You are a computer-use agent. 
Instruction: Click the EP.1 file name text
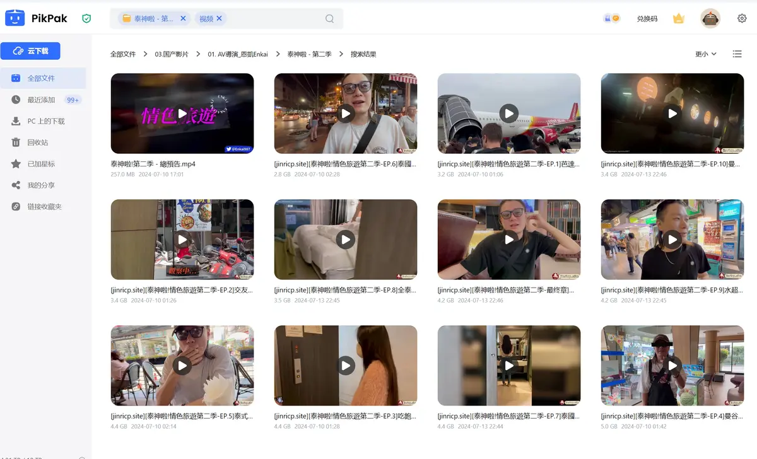[x=509, y=164]
